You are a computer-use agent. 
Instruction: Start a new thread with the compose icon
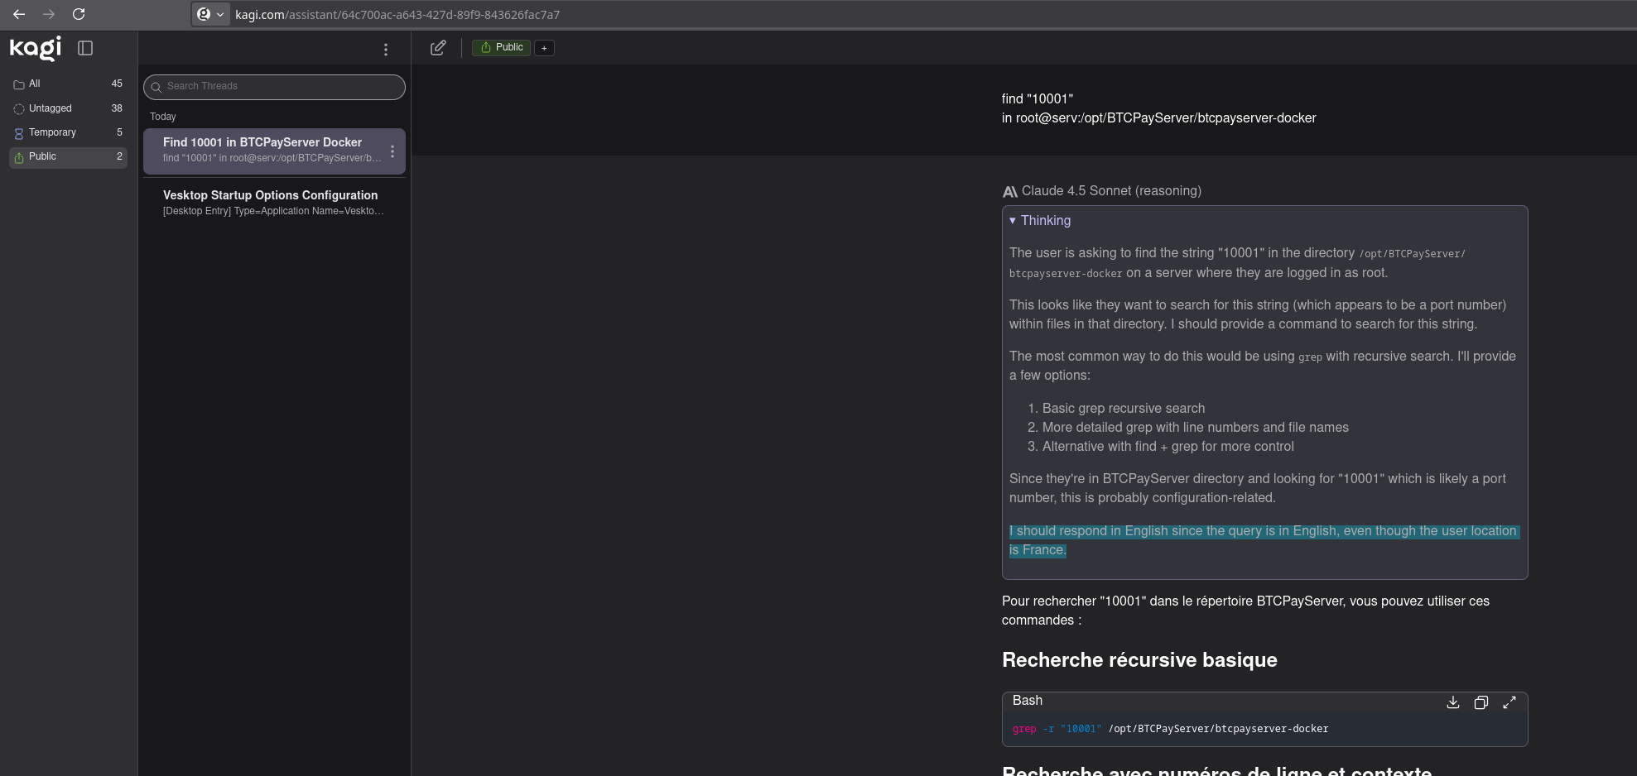point(438,48)
